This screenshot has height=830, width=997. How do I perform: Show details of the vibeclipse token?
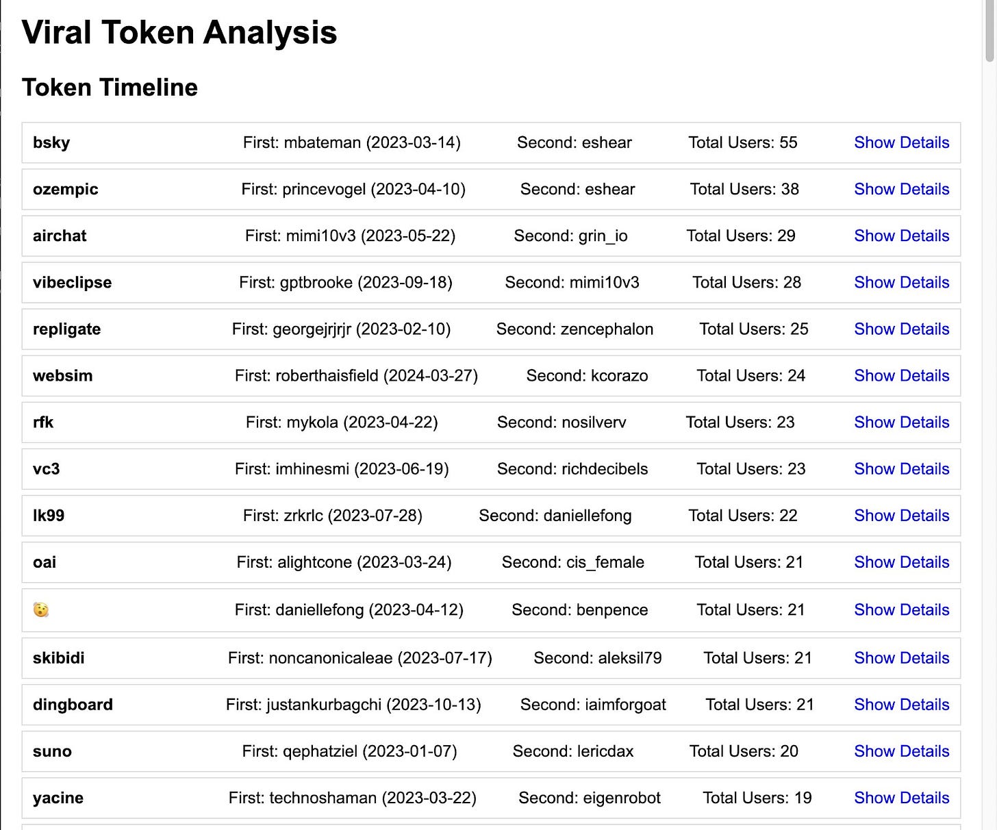901,282
